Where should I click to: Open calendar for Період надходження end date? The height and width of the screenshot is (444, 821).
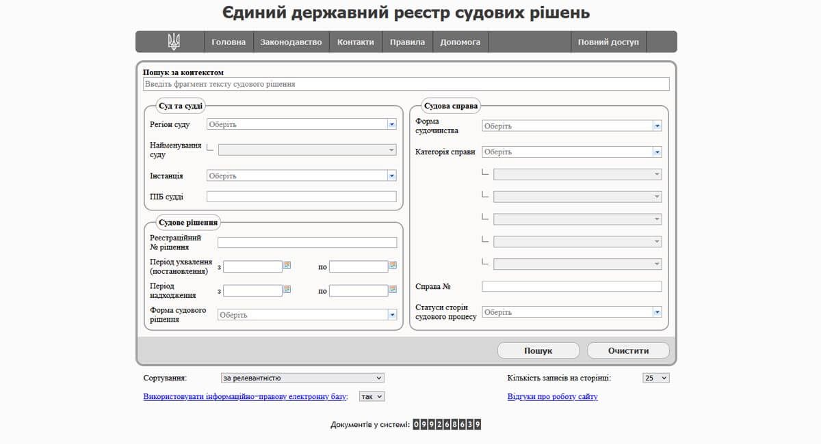[393, 290]
